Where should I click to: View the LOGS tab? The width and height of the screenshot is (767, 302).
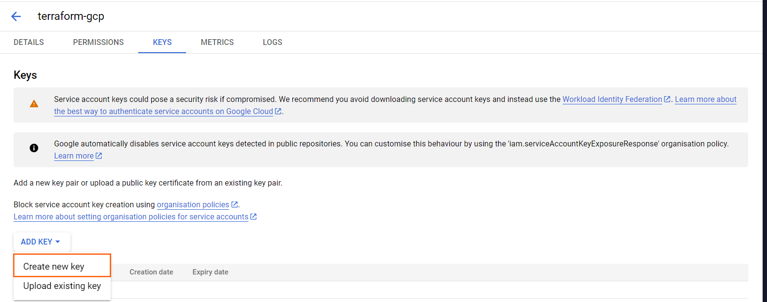point(272,43)
